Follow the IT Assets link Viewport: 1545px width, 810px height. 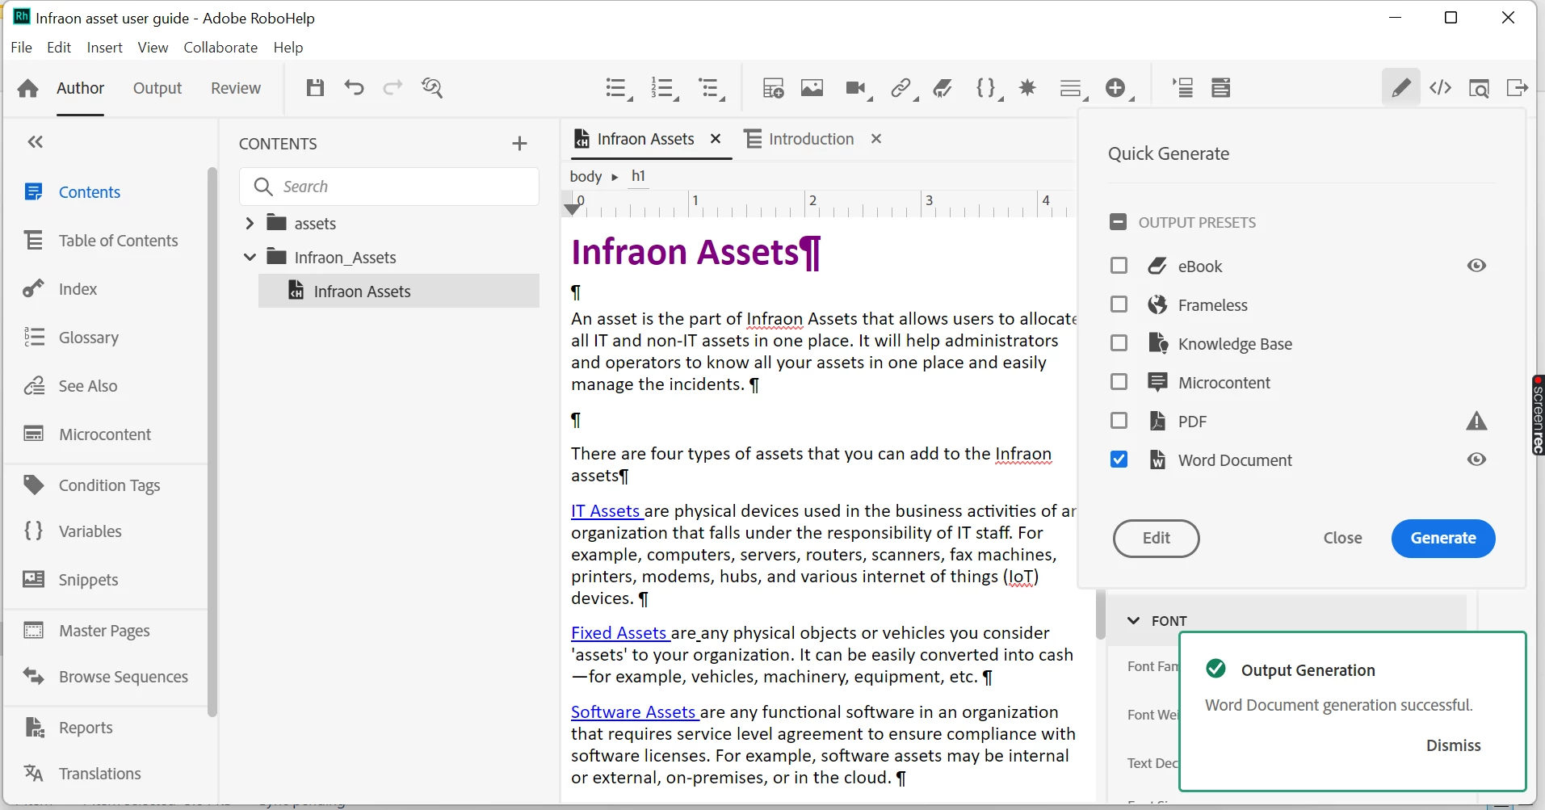(607, 511)
